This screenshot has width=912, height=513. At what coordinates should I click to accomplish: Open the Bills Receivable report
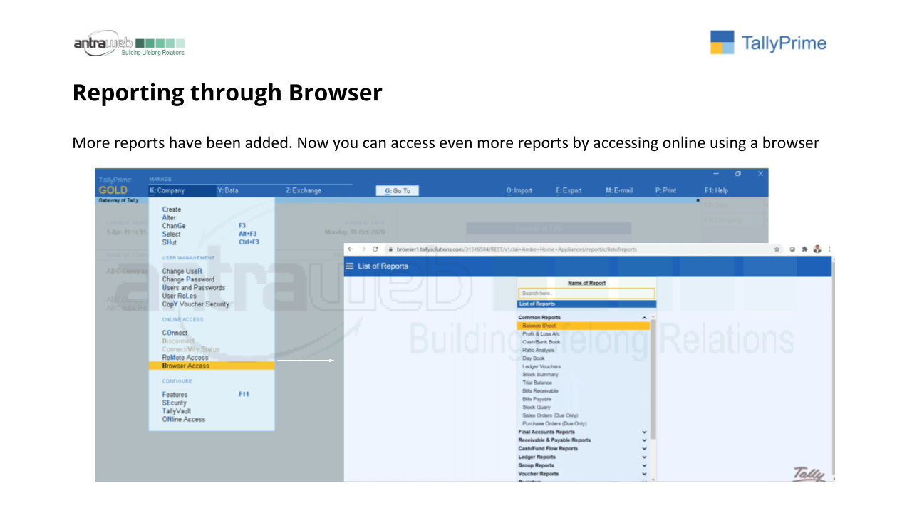[540, 391]
